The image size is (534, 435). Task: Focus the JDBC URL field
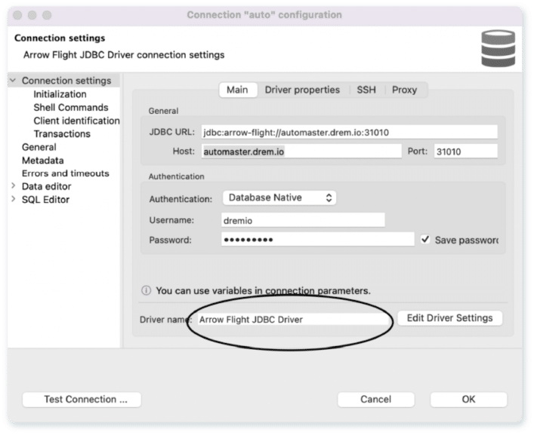pos(349,132)
